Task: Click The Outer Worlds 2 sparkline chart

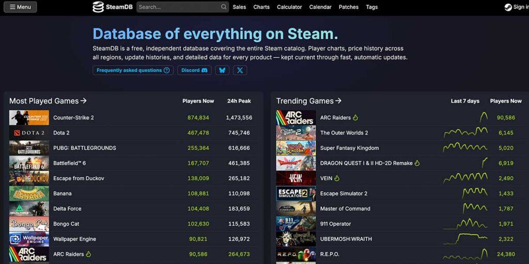Action: tap(465, 133)
